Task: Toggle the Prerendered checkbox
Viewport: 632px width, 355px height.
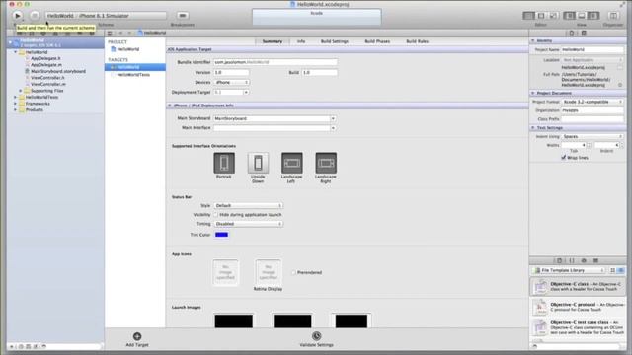Action: click(x=293, y=272)
